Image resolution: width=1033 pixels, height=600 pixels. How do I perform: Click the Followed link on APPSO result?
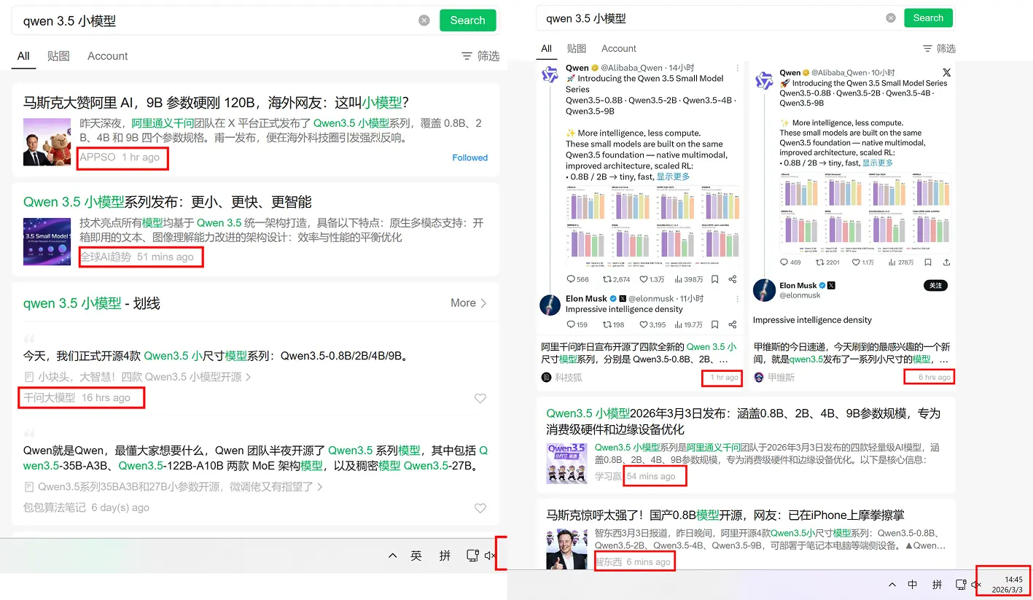[x=469, y=157]
